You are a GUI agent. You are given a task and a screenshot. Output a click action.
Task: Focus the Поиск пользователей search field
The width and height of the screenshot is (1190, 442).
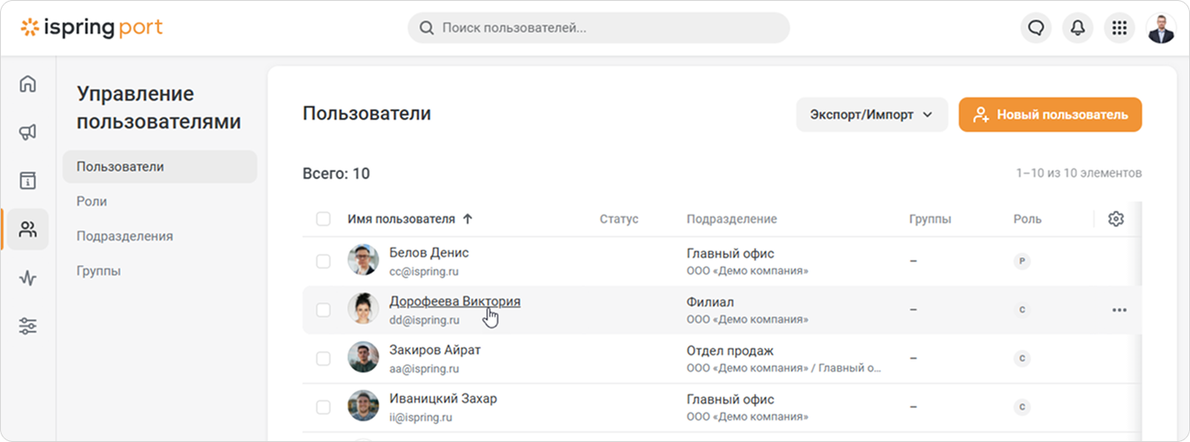point(599,28)
